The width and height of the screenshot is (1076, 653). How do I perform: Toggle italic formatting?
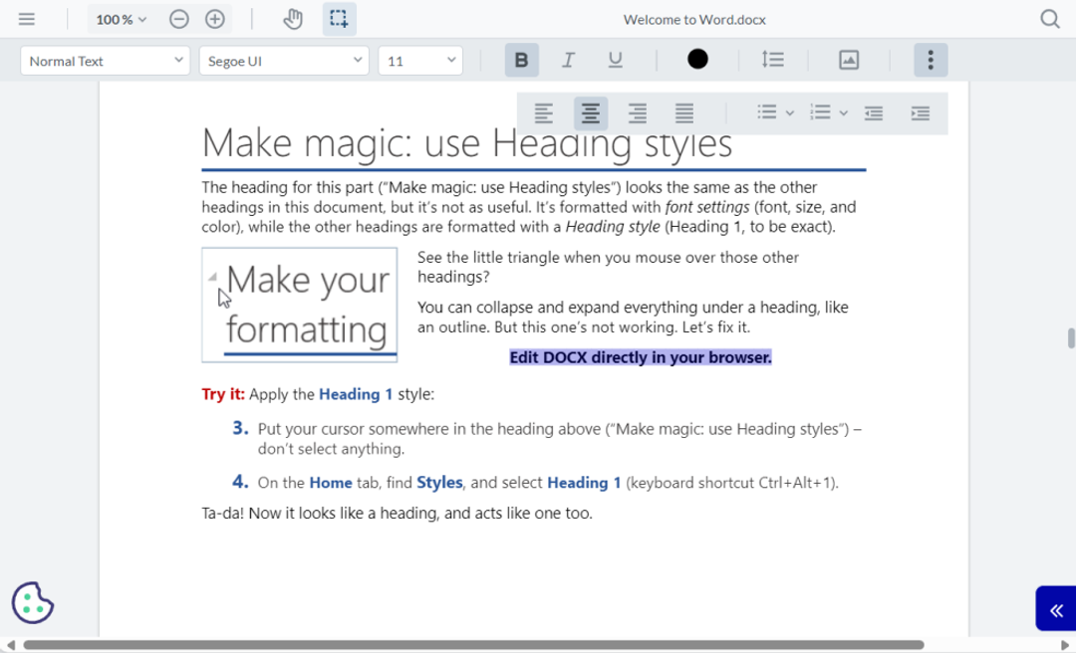click(568, 60)
